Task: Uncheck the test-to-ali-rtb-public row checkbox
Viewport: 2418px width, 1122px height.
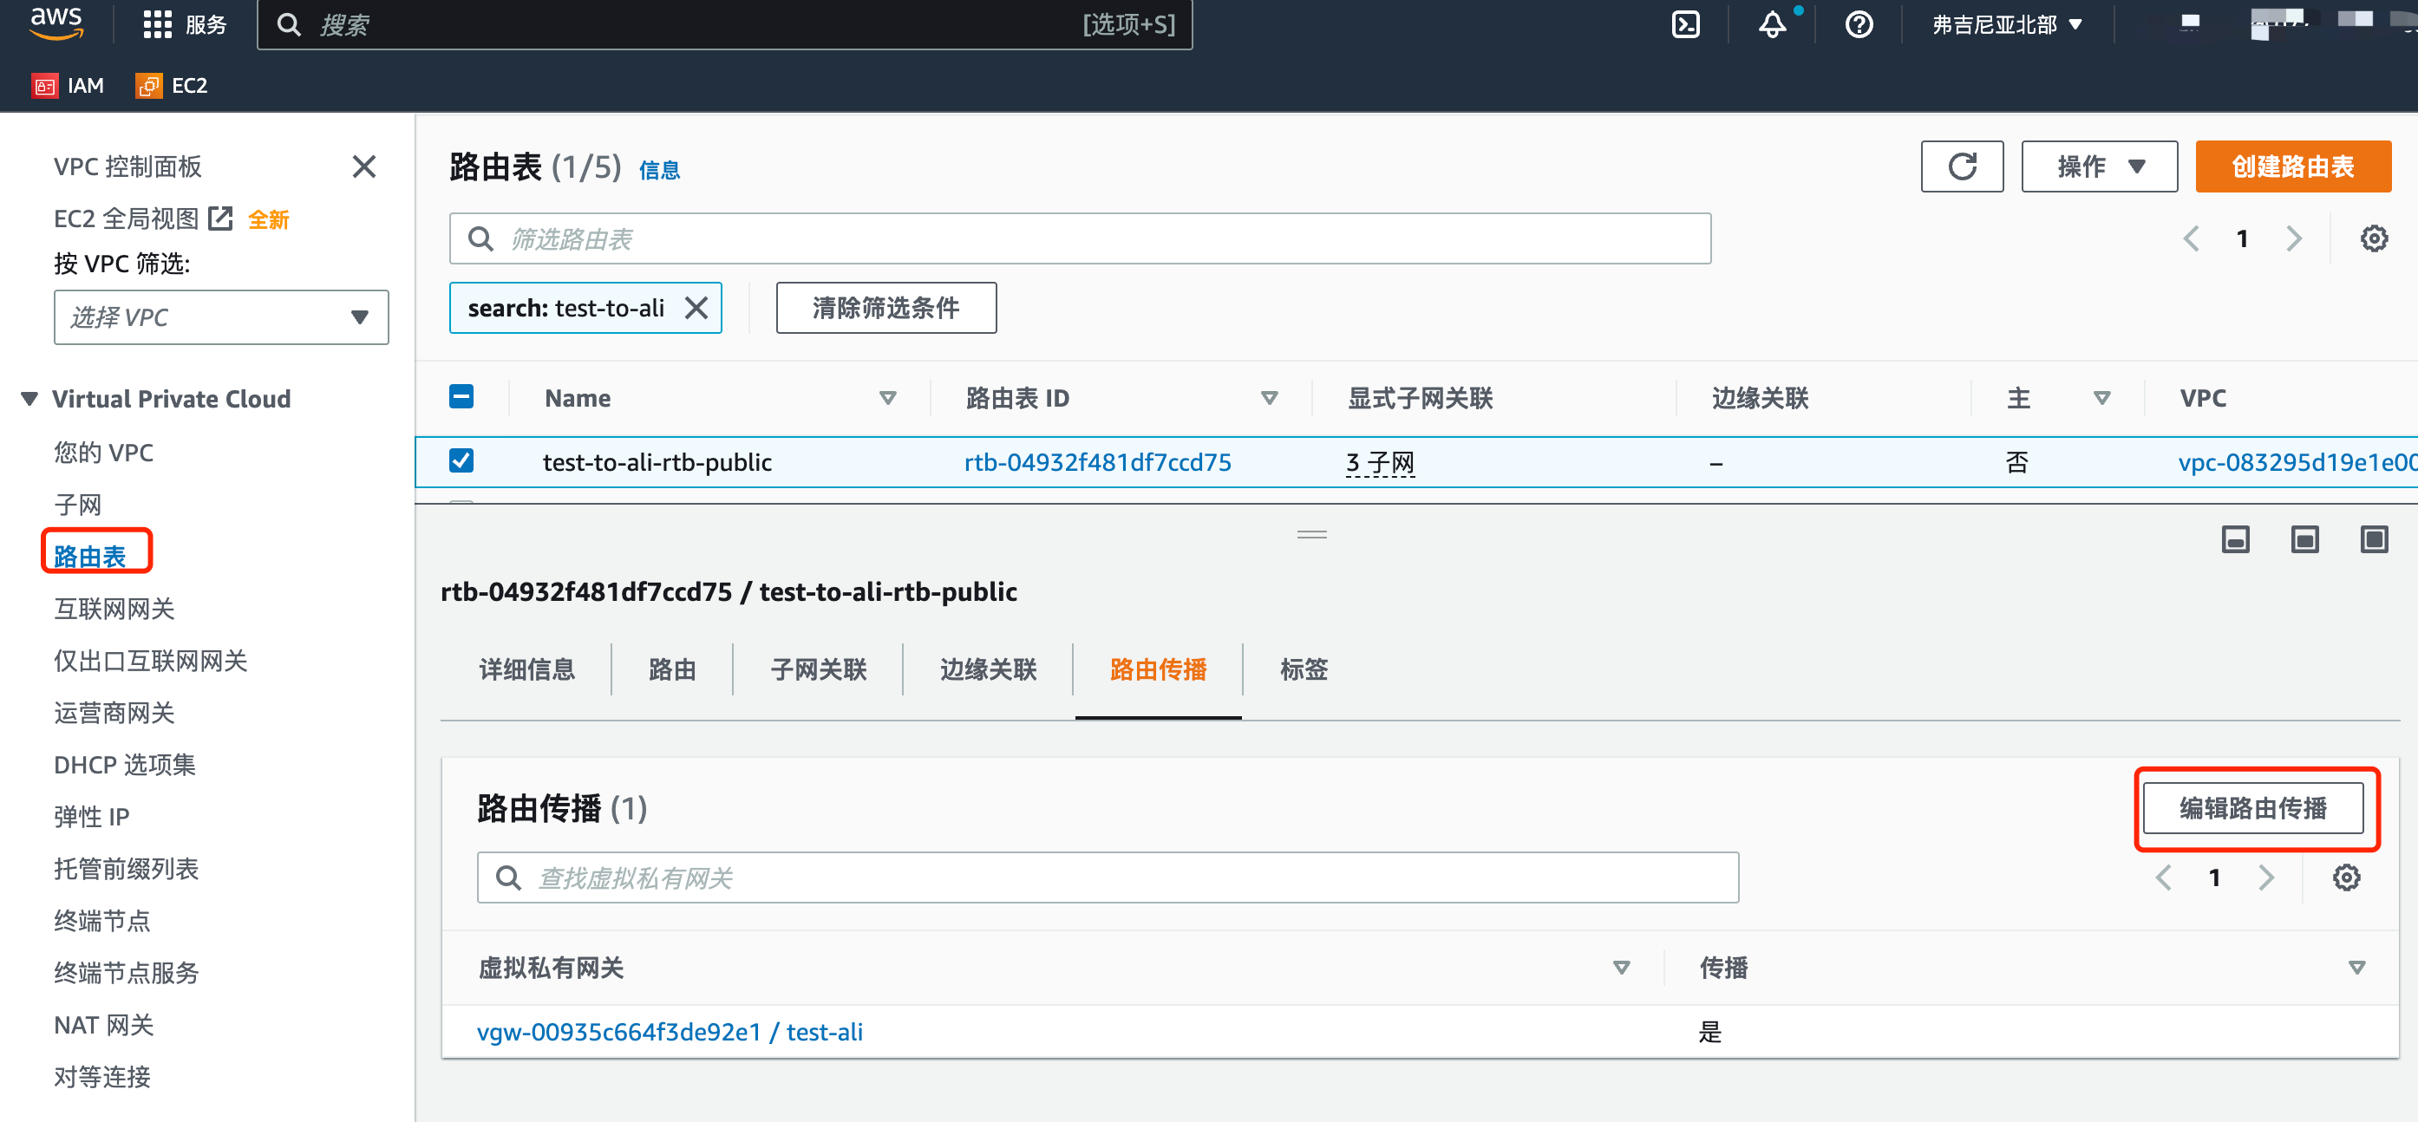Action: (x=461, y=460)
